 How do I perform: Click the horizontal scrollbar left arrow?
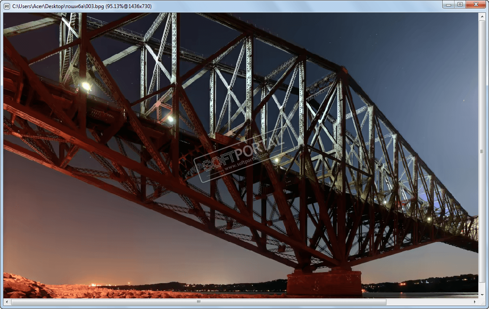[x=7, y=302]
